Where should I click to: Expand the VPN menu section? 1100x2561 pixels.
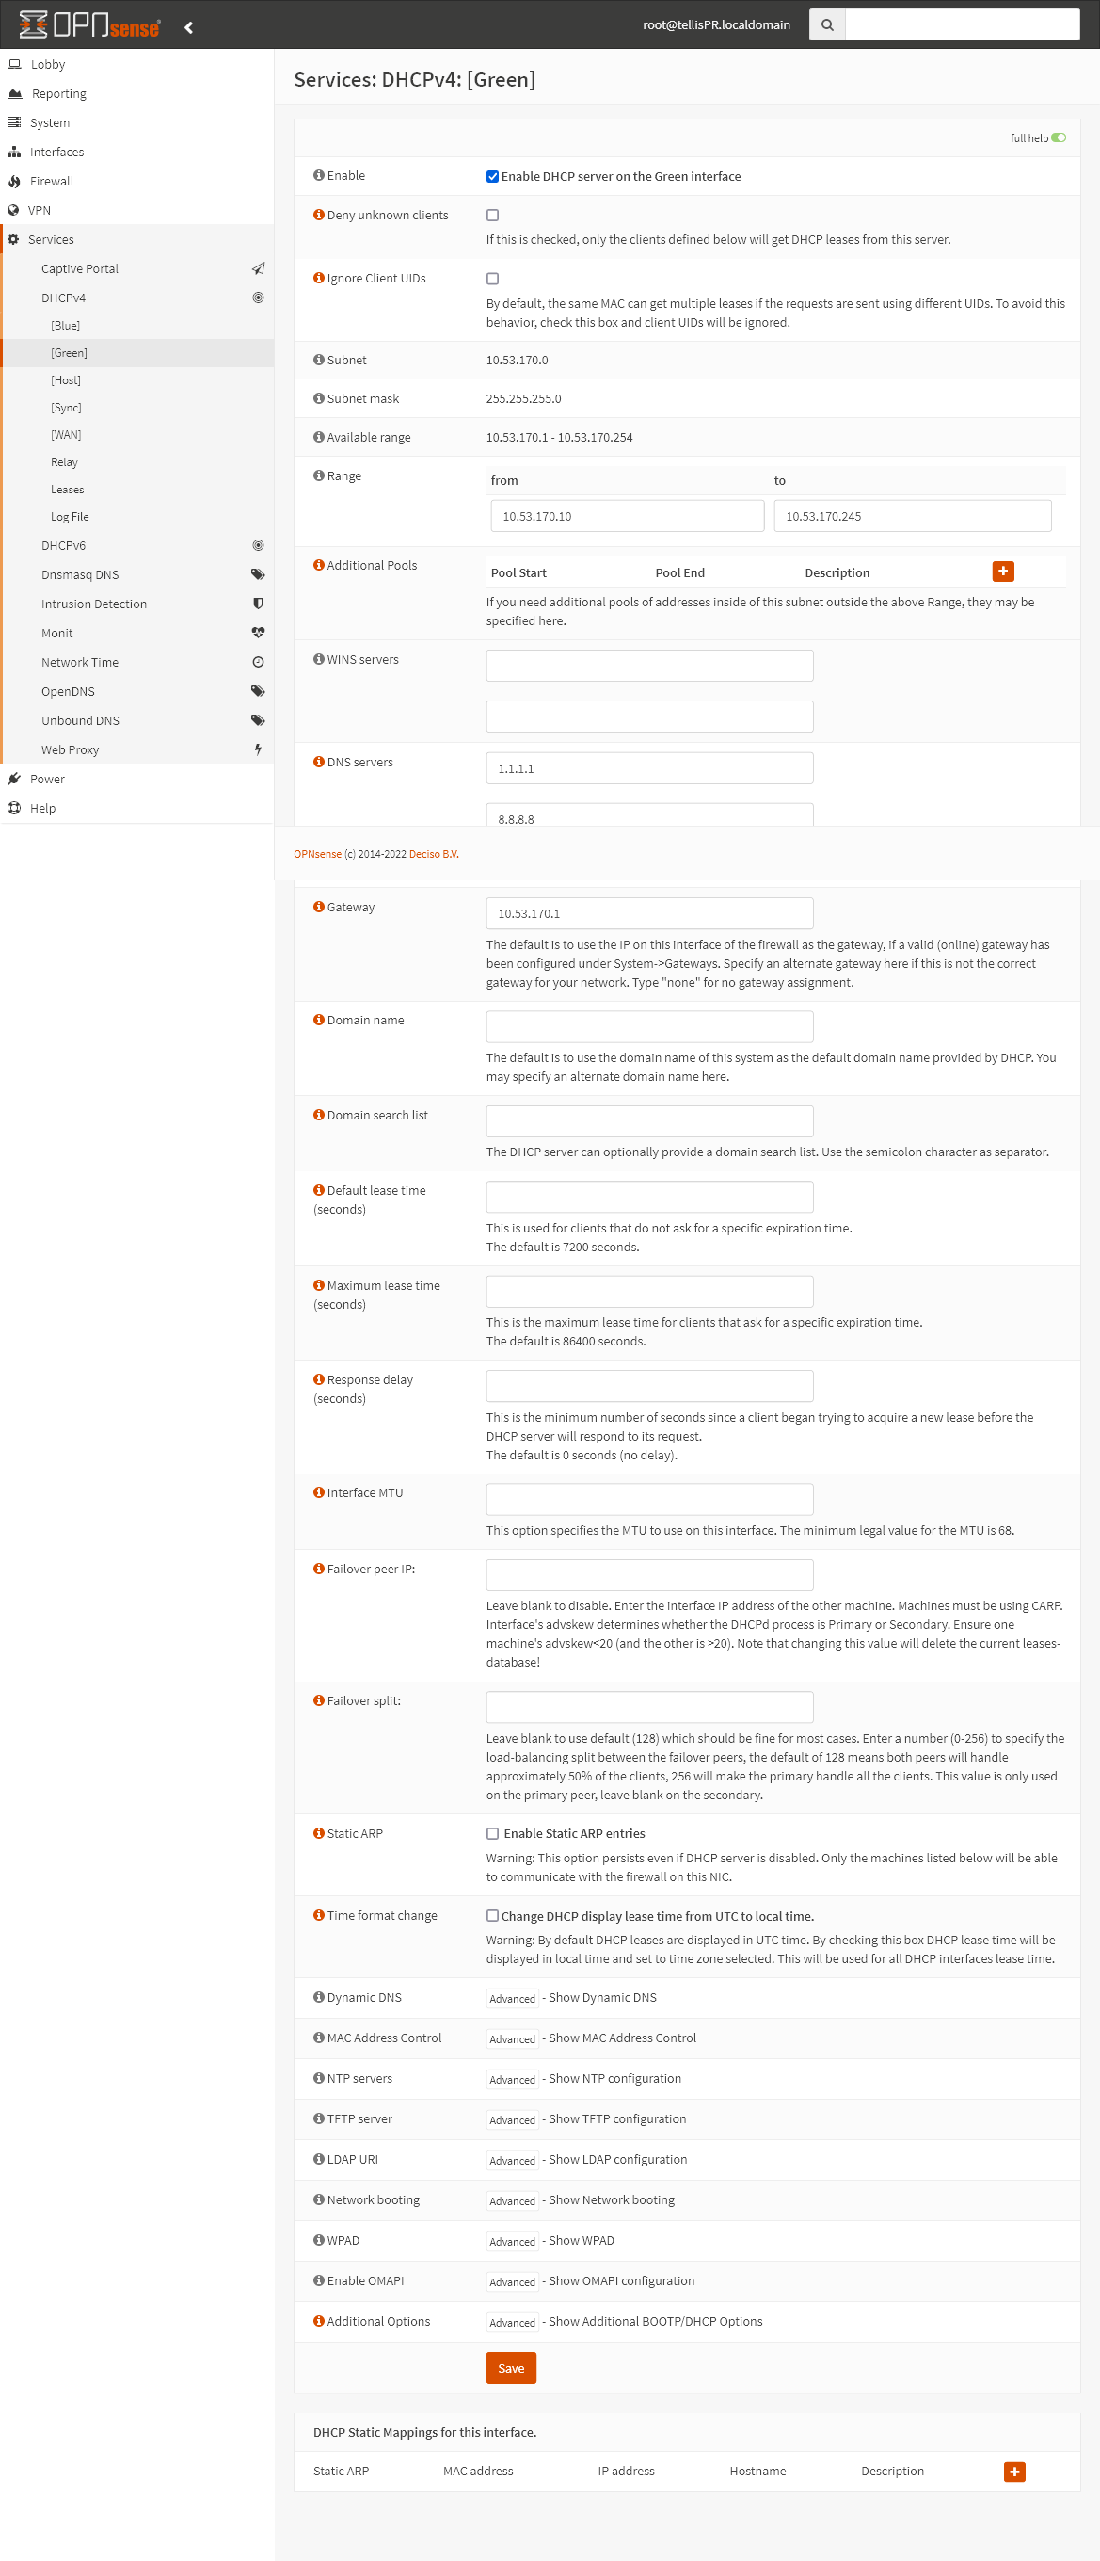coord(137,210)
